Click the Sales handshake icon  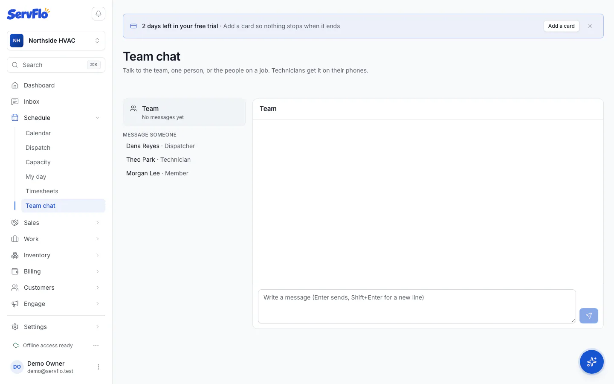click(x=15, y=223)
